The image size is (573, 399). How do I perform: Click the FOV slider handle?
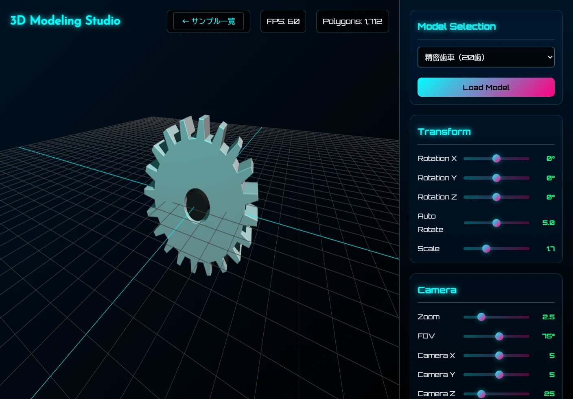pyautogui.click(x=500, y=336)
